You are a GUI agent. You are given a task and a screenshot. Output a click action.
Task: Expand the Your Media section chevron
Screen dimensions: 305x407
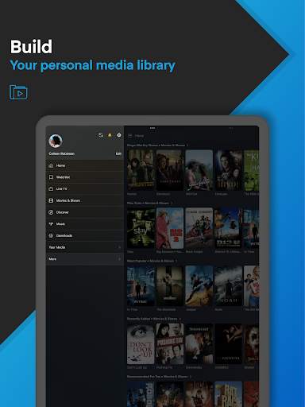pyautogui.click(x=119, y=247)
